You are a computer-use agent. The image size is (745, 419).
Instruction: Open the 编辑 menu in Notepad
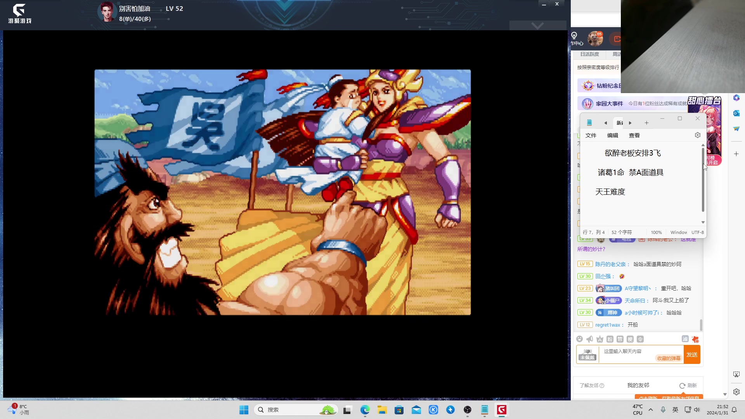613,135
